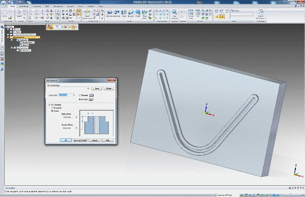Switch to the Sketching ribbon tab
The image size is (305, 197).
tap(24, 6)
